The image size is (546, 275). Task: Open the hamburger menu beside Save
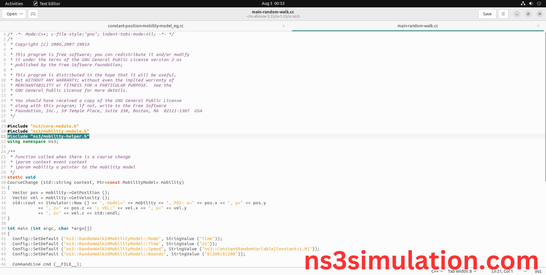[x=503, y=14]
